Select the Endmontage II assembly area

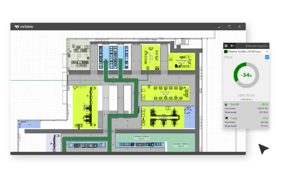[x=162, y=117]
